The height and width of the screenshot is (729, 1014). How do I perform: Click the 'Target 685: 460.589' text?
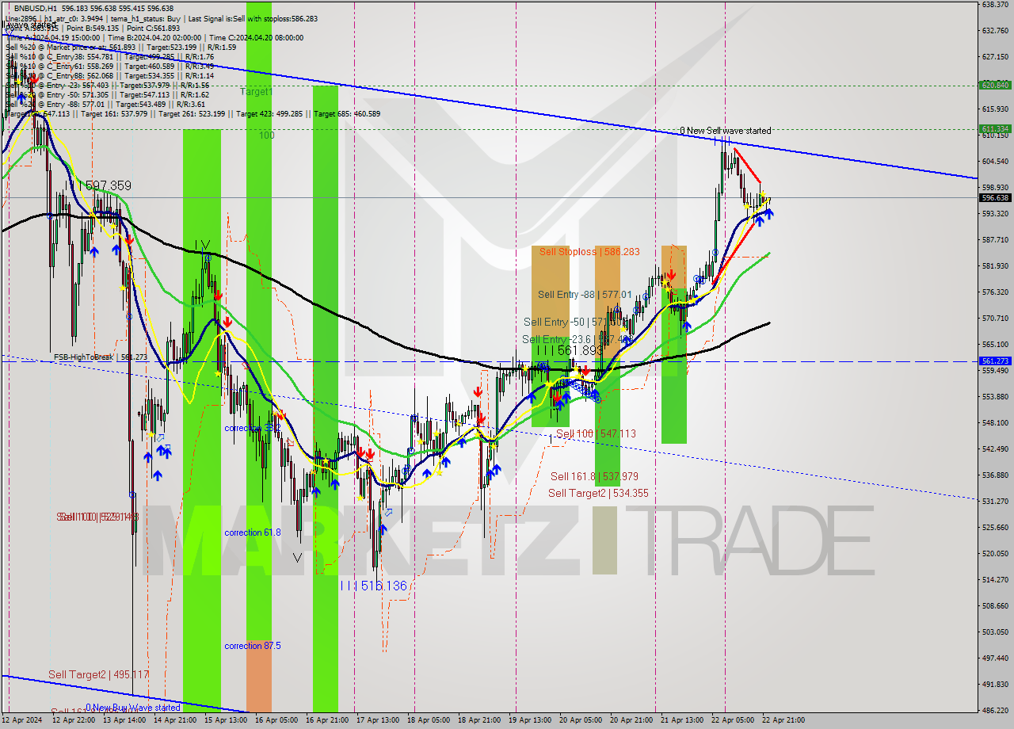pyautogui.click(x=347, y=114)
